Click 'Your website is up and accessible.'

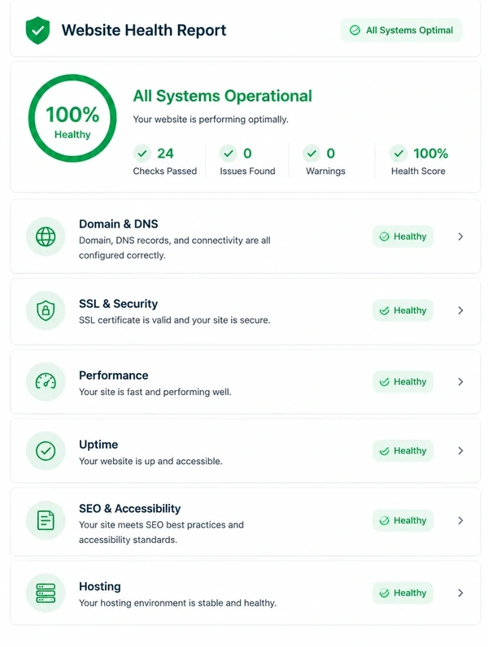coord(150,462)
